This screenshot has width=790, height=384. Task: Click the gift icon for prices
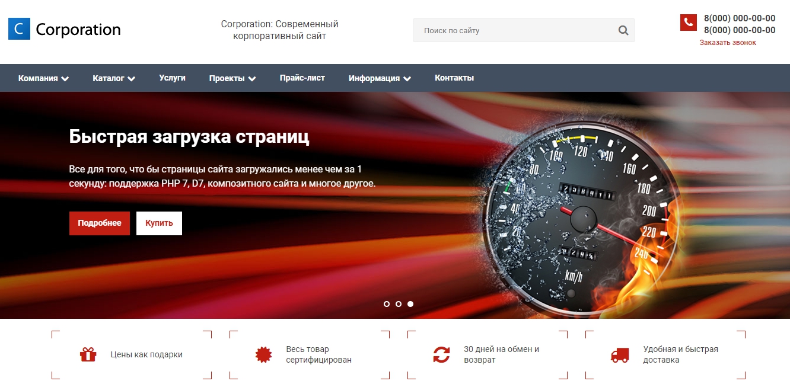click(88, 354)
